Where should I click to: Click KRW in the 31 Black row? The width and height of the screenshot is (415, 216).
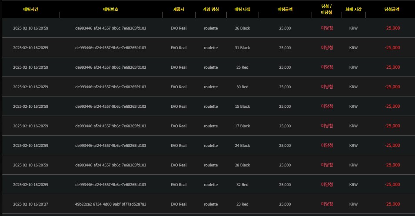tap(353, 48)
